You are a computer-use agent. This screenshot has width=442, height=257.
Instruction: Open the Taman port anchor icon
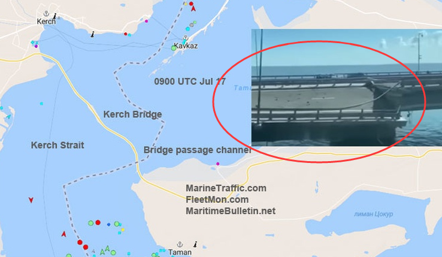click(x=180, y=244)
